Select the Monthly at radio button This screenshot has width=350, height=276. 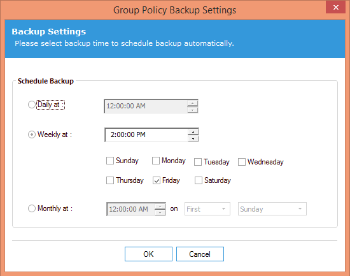[x=32, y=208]
